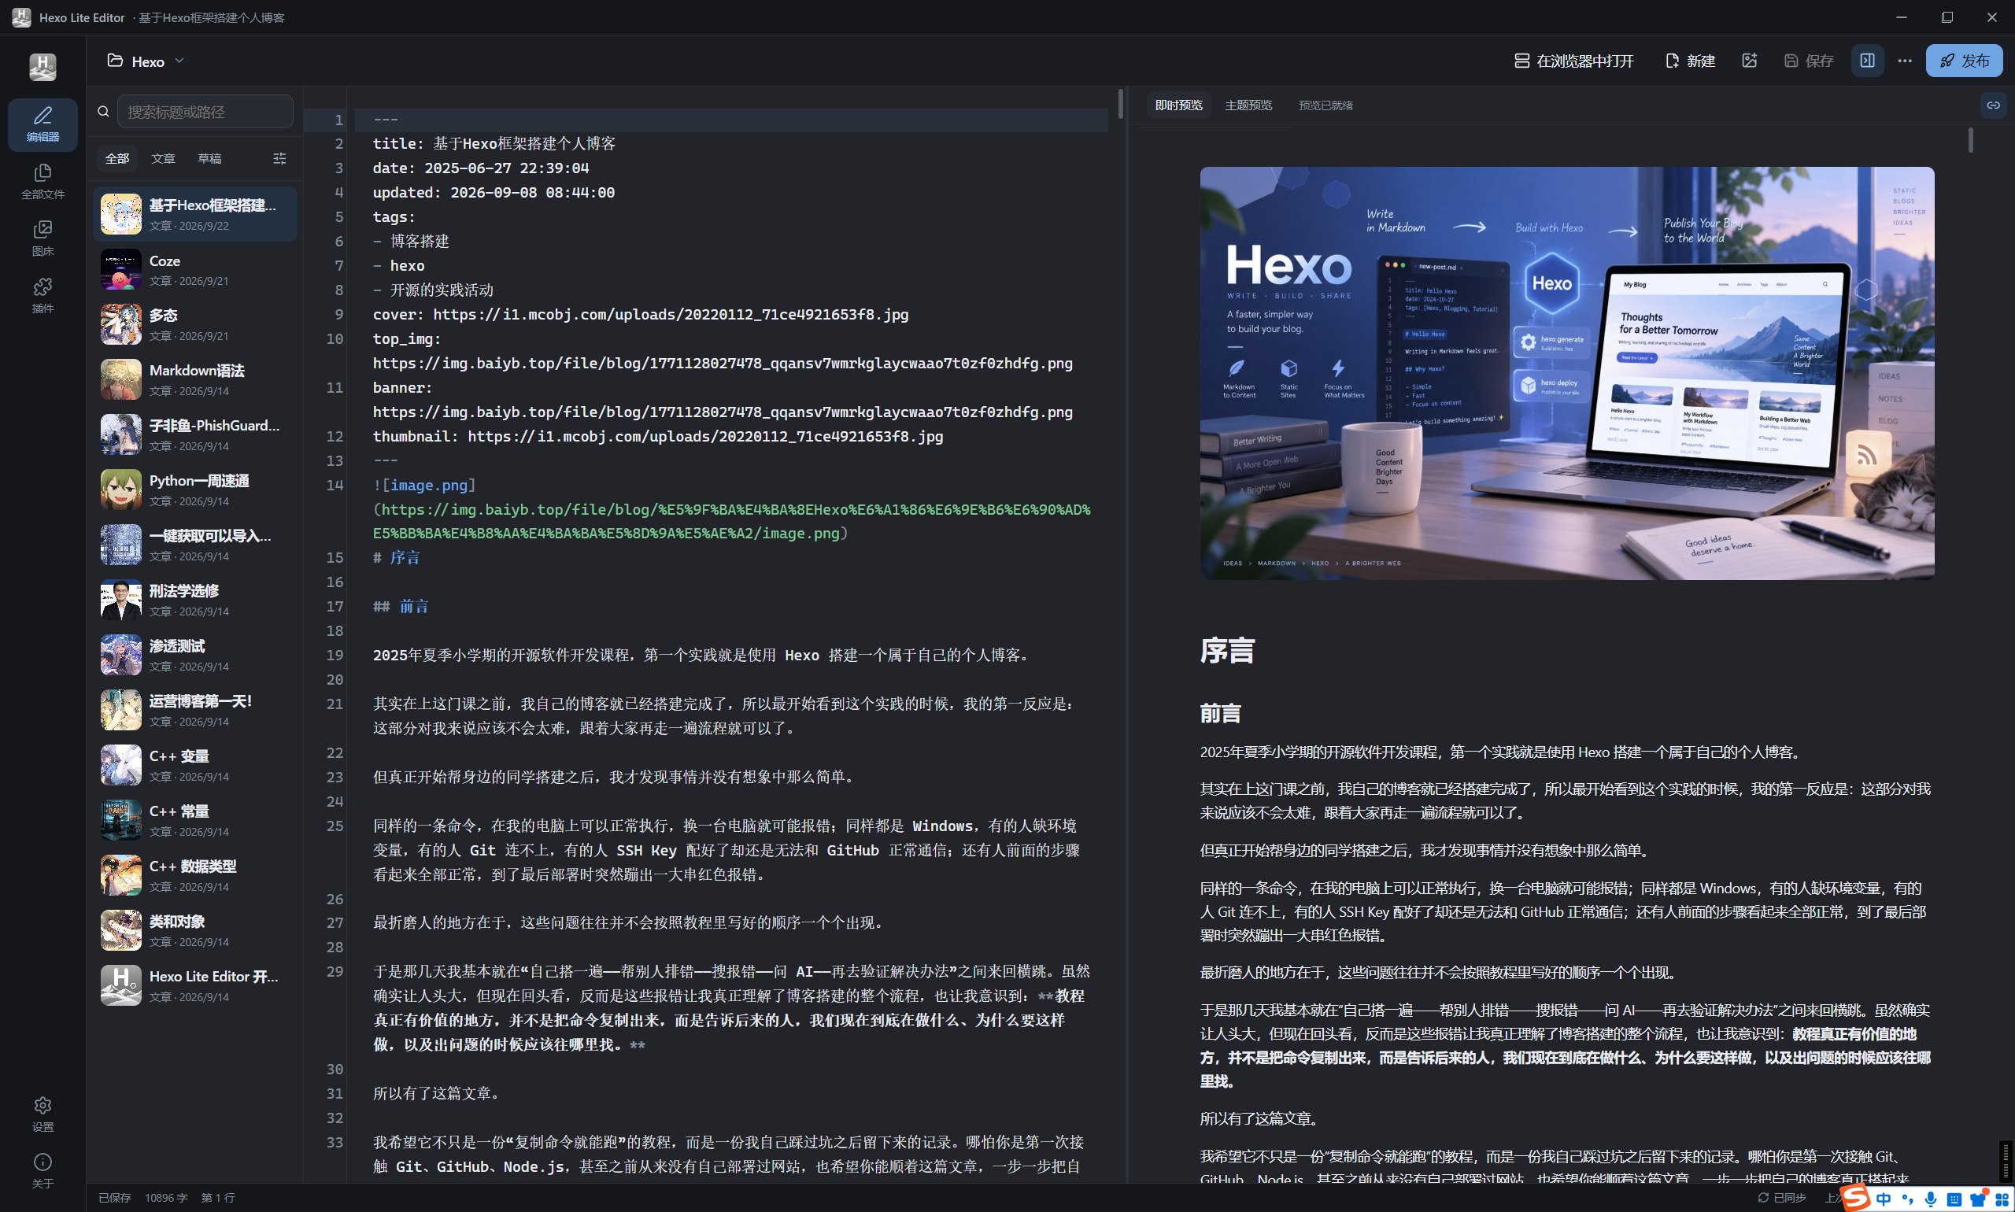Open the 渗透测试 article

pos(194,655)
